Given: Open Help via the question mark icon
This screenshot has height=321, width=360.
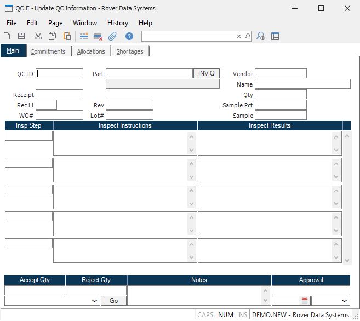Looking at the screenshot, I should (x=129, y=36).
